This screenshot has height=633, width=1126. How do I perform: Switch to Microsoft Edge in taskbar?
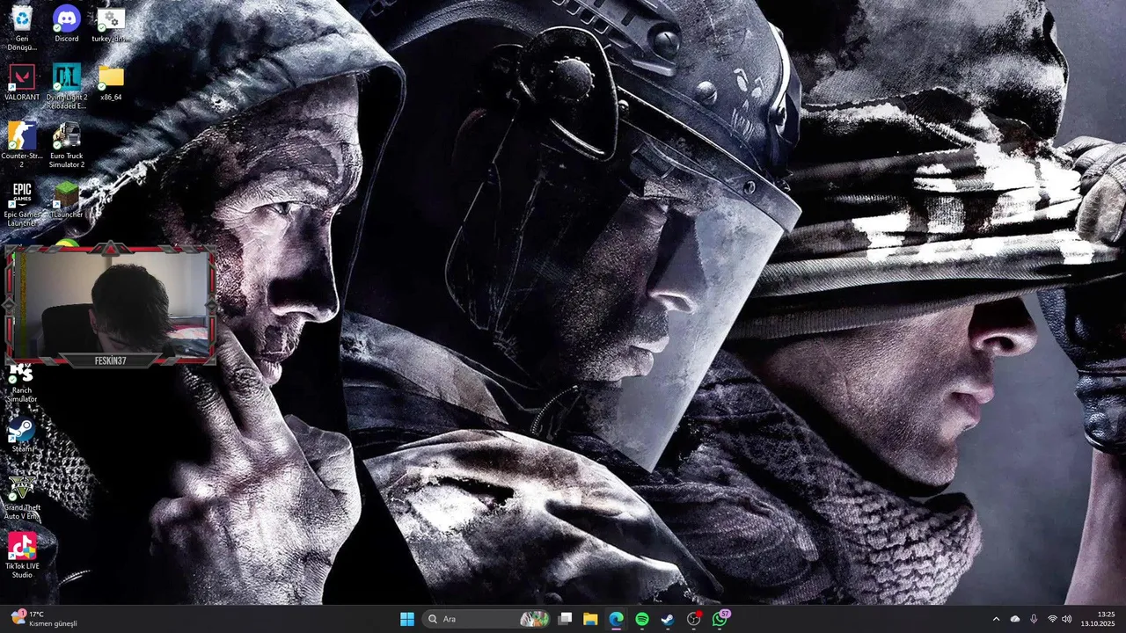coord(617,619)
